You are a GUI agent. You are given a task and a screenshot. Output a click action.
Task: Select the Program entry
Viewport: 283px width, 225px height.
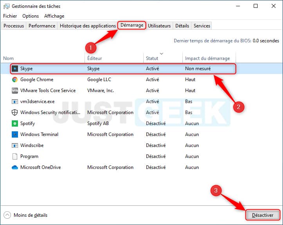coord(29,156)
